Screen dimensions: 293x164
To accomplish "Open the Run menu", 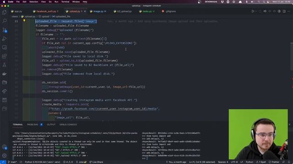I will click(x=56, y=2).
